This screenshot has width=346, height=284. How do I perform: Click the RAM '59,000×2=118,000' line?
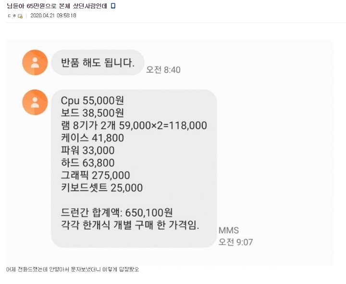pyautogui.click(x=134, y=126)
